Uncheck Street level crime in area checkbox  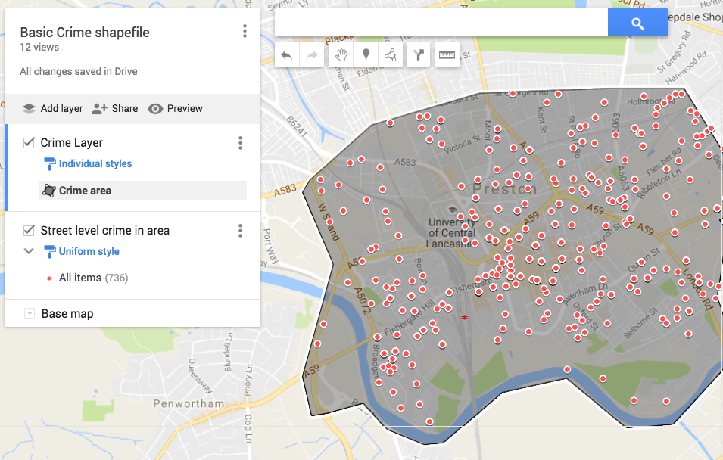point(29,230)
